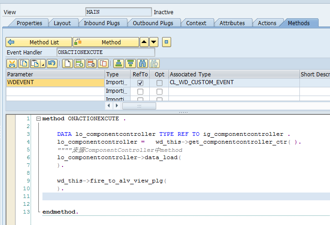The image size is (330, 225).
Task: Select the Methods tab
Action: click(299, 23)
